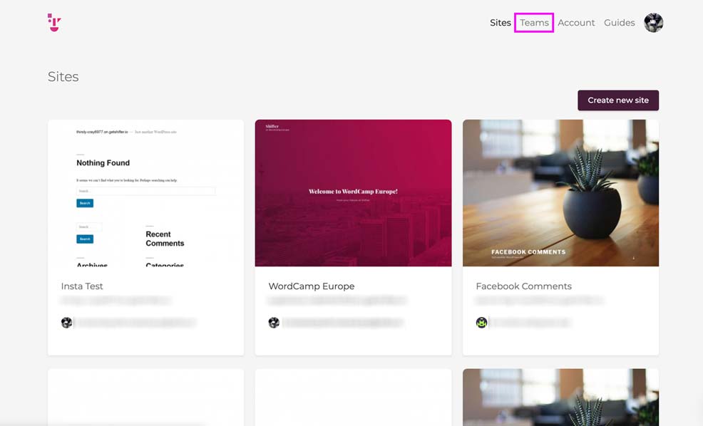Screen dimensions: 703x426
Task: Open the Insta Test site title
Action: (x=82, y=286)
